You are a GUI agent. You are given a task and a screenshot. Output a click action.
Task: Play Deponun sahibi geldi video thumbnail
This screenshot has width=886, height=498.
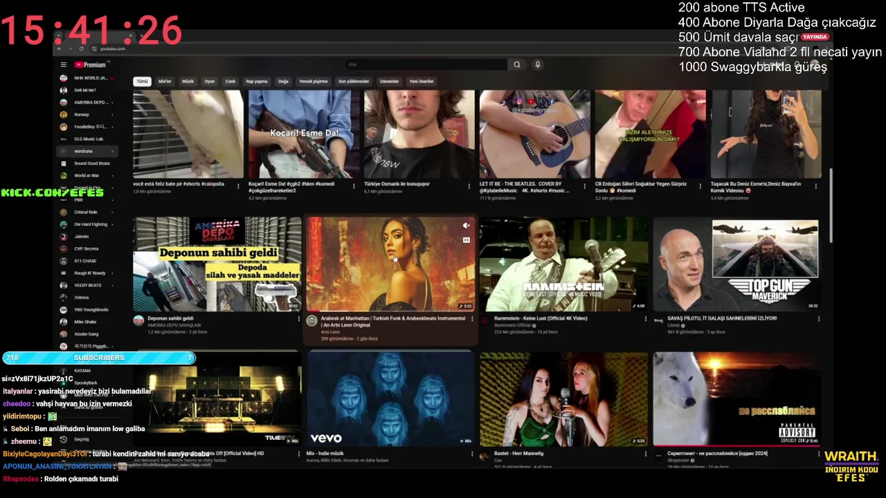[217, 264]
